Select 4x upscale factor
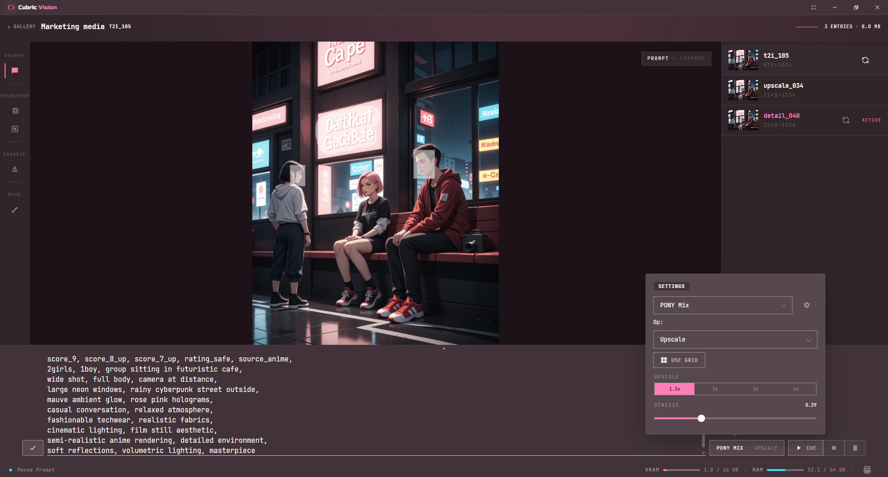The height and width of the screenshot is (477, 888). click(x=796, y=389)
